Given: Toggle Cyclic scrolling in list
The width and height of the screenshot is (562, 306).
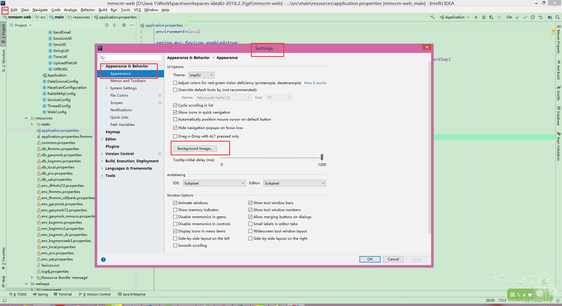Looking at the screenshot, I should (x=175, y=105).
